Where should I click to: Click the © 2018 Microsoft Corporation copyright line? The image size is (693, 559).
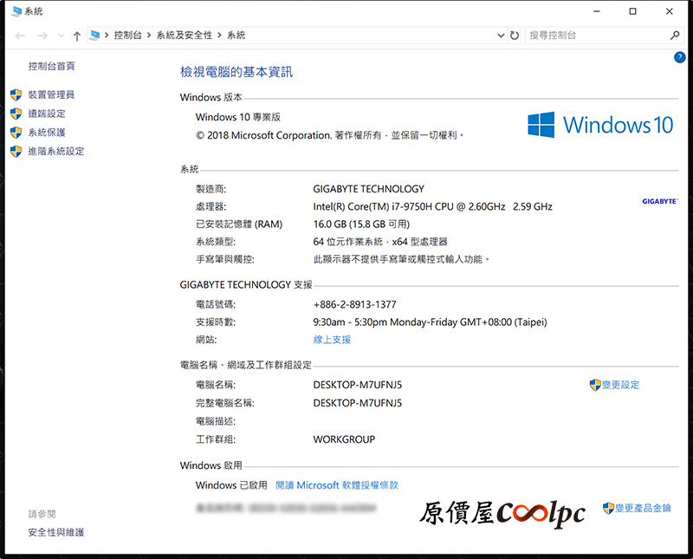pyautogui.click(x=330, y=135)
